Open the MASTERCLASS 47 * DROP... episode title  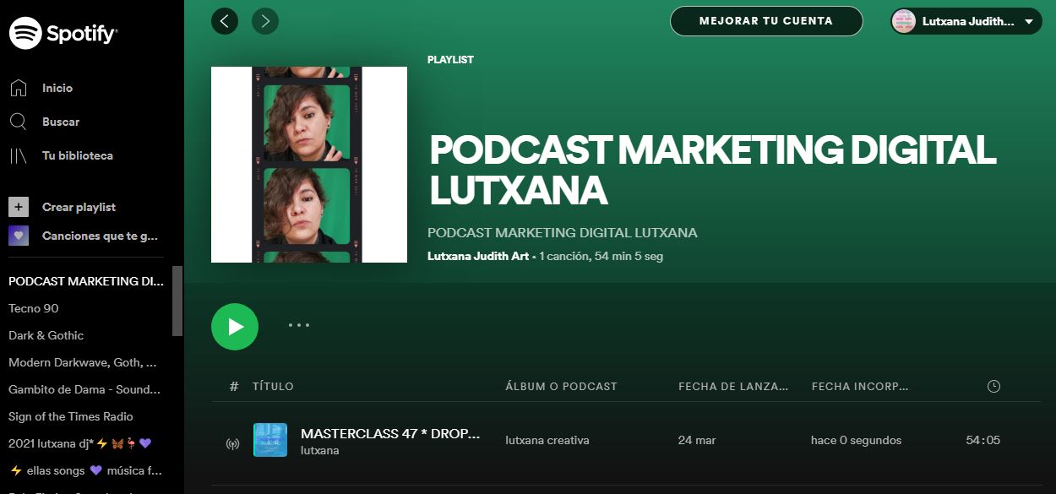[x=390, y=433]
